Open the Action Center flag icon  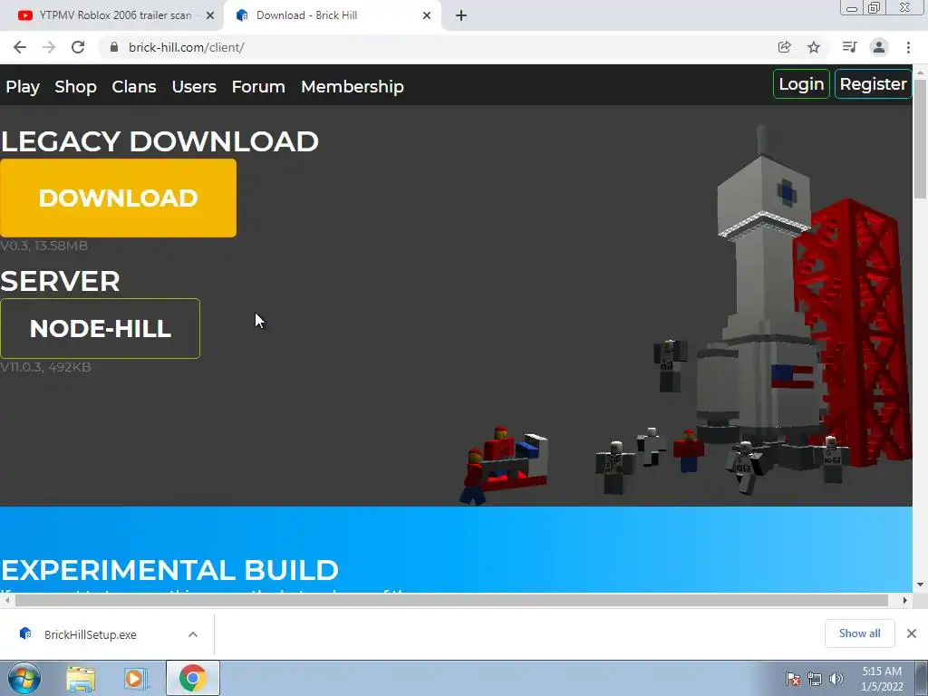click(793, 679)
